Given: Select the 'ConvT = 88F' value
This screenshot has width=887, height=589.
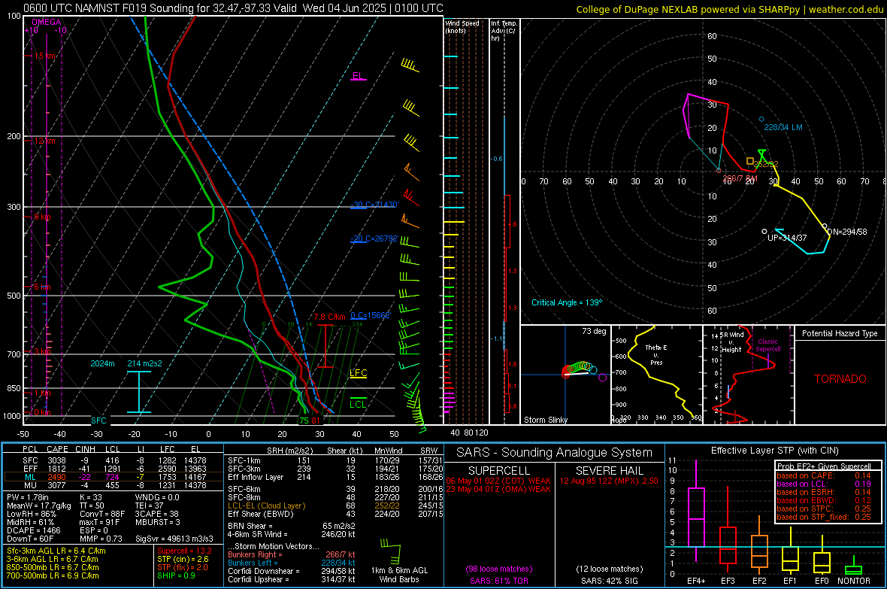Looking at the screenshot, I should point(102,515).
